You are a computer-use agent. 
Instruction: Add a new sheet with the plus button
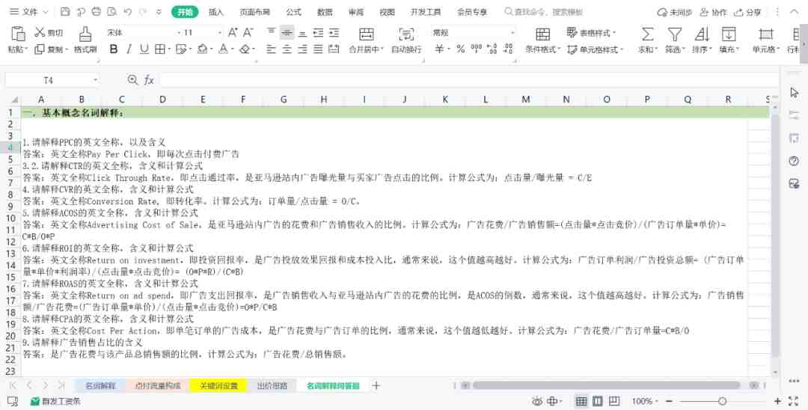coord(376,385)
